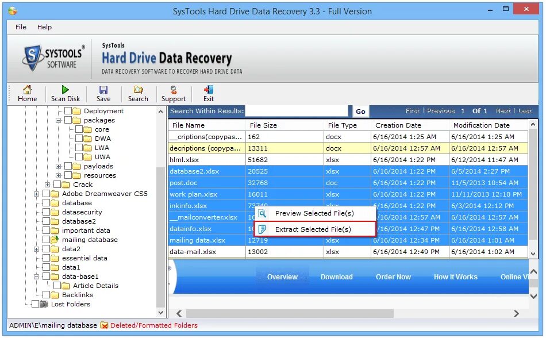This screenshot has height=338, width=546.
Task: Sort by the File Size column header
Action: coord(285,125)
